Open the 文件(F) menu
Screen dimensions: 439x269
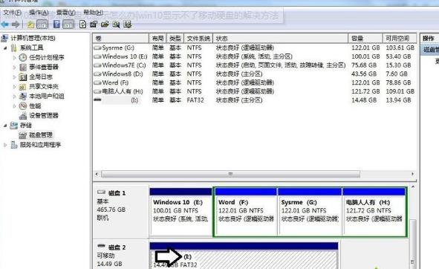click(13, 13)
